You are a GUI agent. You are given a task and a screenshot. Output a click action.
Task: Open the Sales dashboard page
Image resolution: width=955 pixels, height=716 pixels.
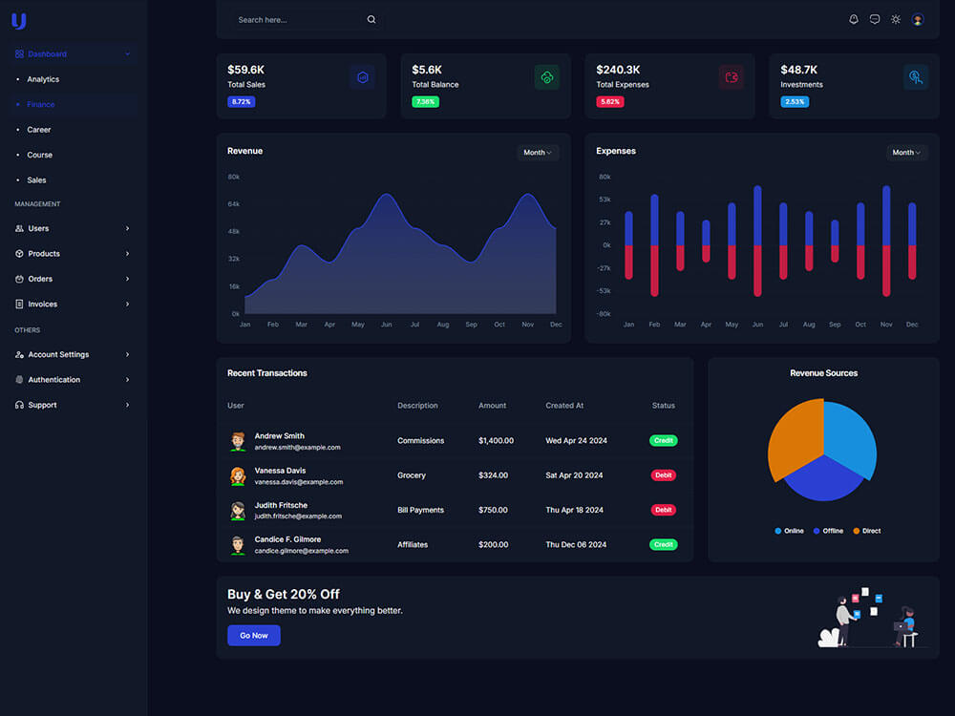click(x=36, y=180)
